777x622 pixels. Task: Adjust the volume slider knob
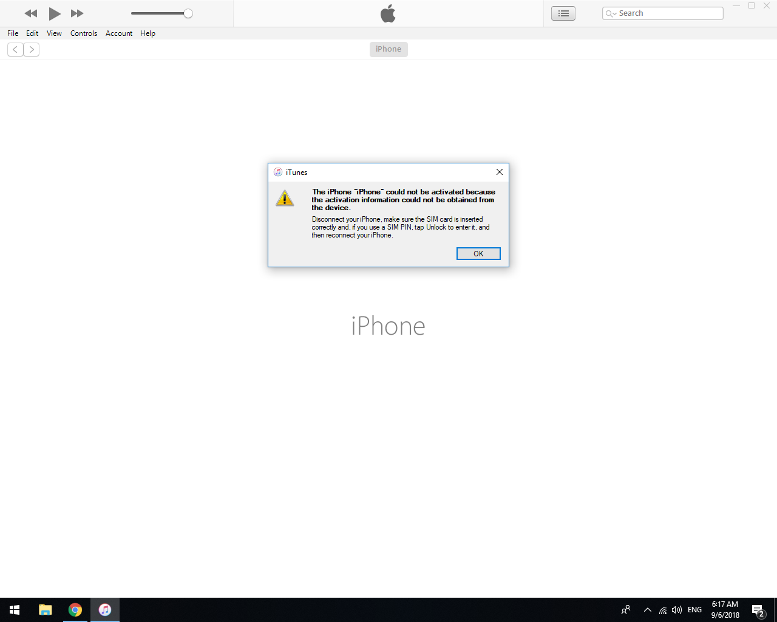(x=188, y=13)
